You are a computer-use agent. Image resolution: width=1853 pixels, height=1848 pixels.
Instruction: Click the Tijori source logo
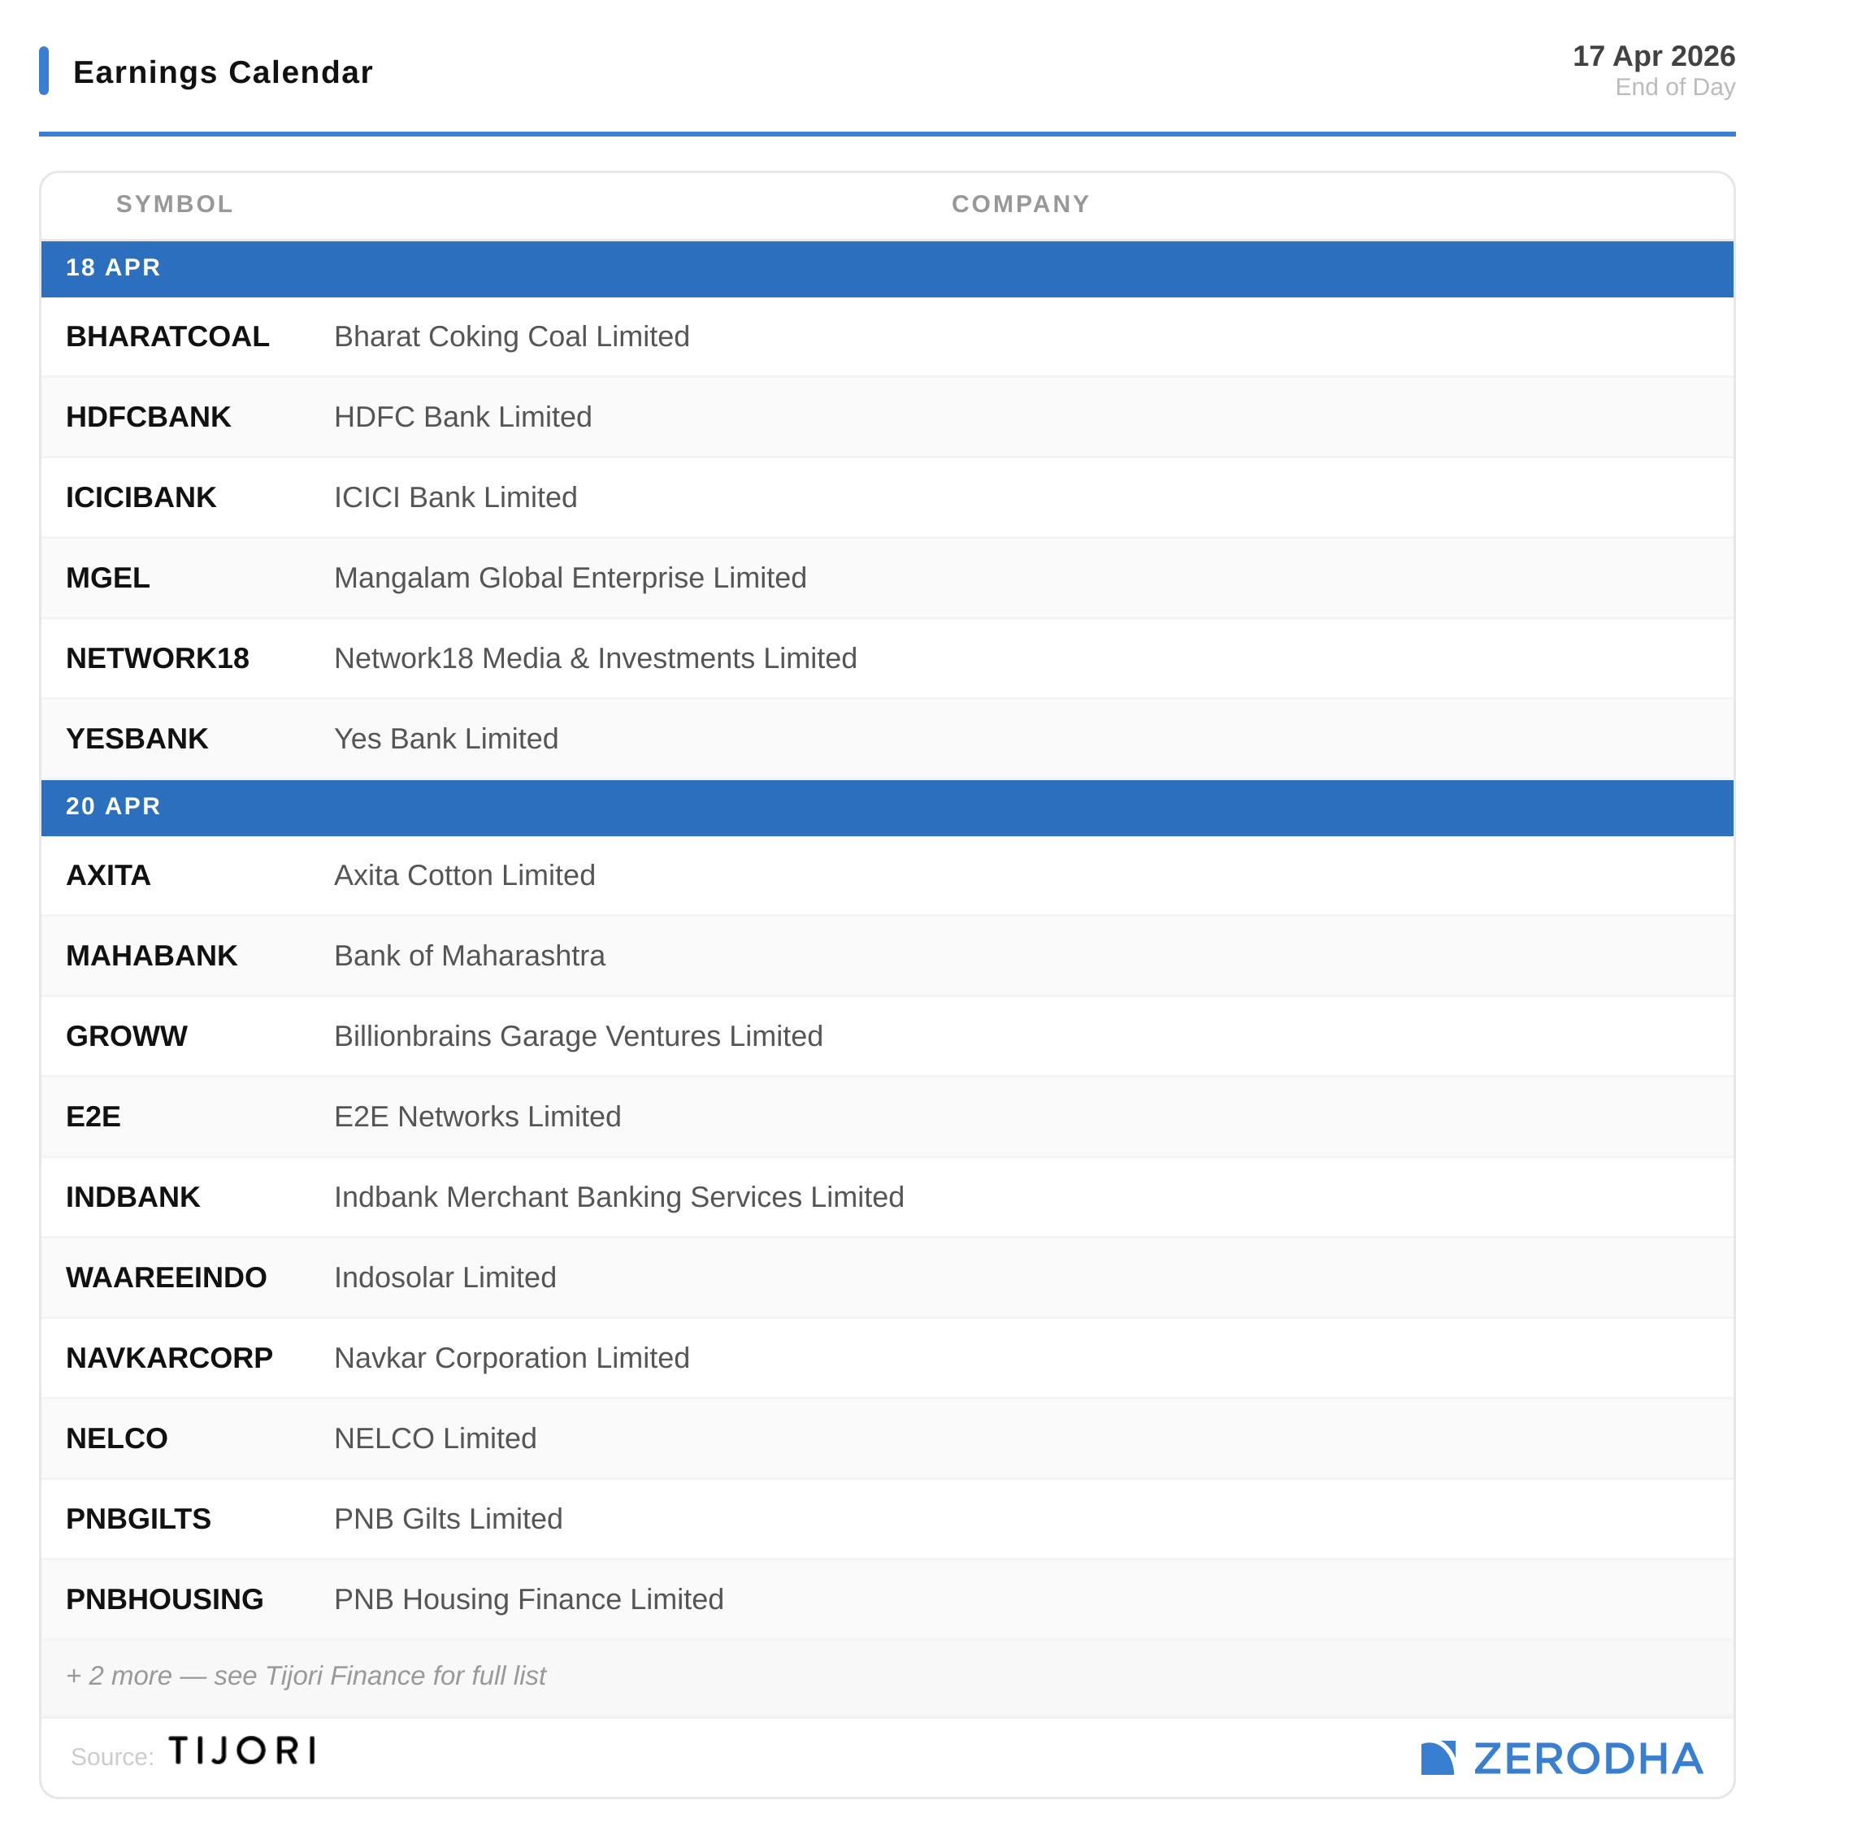[x=241, y=1750]
